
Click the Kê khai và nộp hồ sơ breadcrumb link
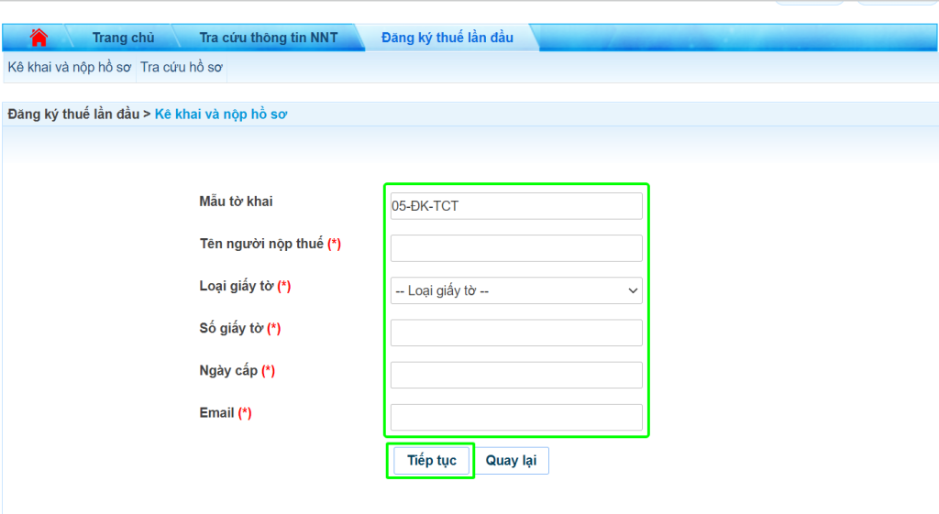click(221, 115)
